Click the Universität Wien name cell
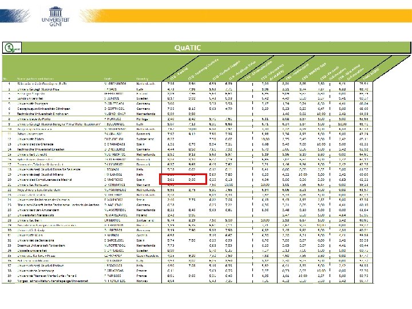 click(x=30, y=235)
